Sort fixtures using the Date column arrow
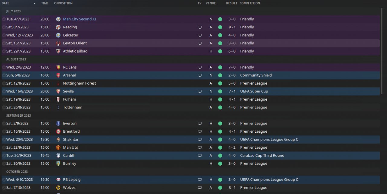Viewport: 387px width, 194px height. pos(34,3)
